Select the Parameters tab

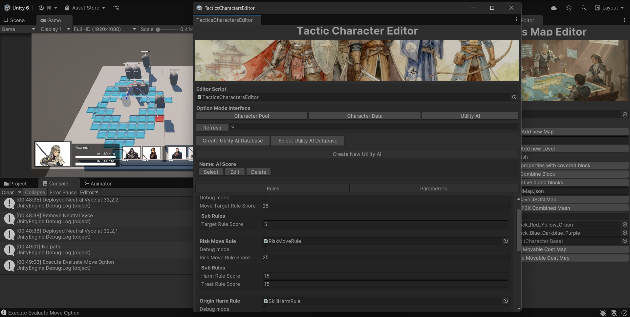pos(433,188)
